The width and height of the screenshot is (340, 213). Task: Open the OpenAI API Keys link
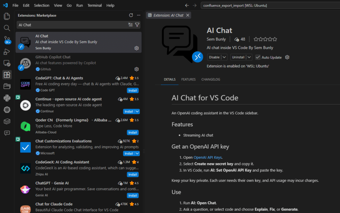(x=208, y=157)
